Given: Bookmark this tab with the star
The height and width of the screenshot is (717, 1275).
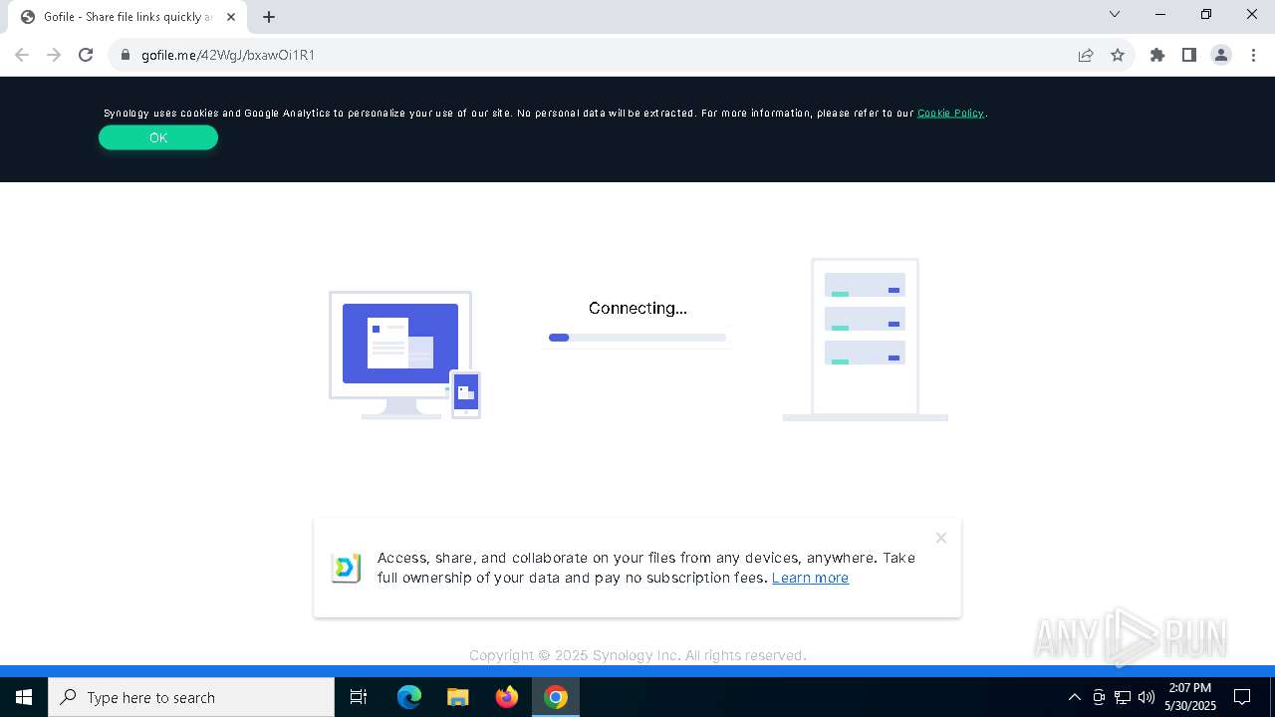Looking at the screenshot, I should point(1118,55).
